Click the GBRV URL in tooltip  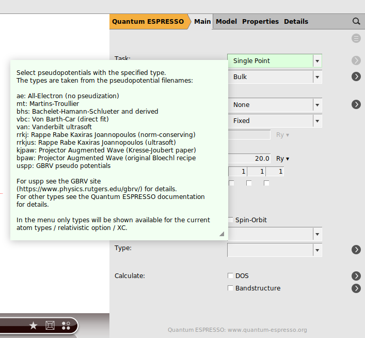pyautogui.click(x=79, y=189)
